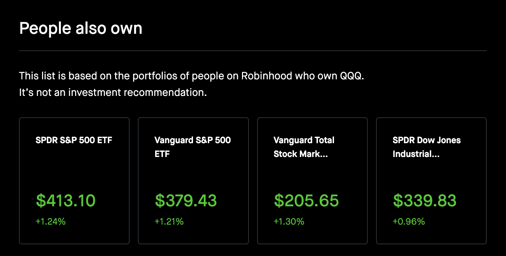
Task: Click the $339.83 price
Action: [x=425, y=200]
